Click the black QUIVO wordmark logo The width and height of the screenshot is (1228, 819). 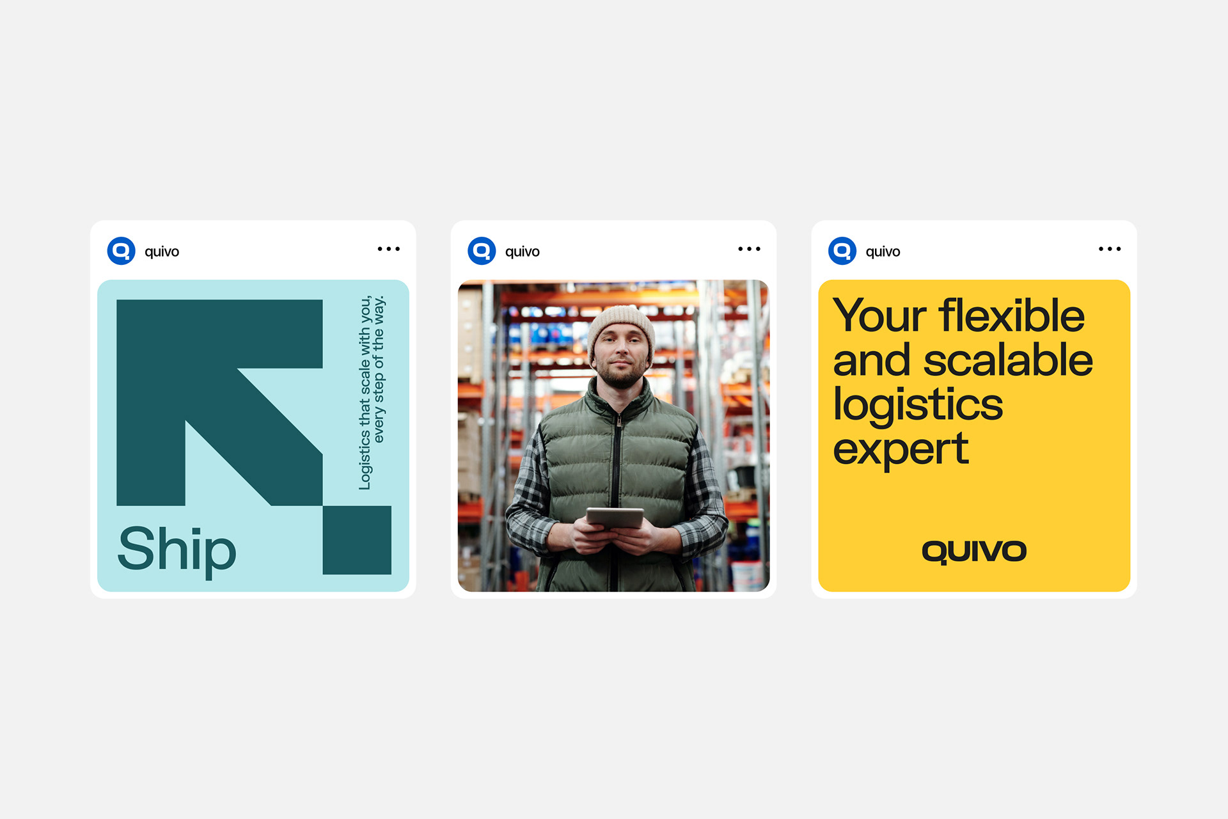tap(974, 551)
